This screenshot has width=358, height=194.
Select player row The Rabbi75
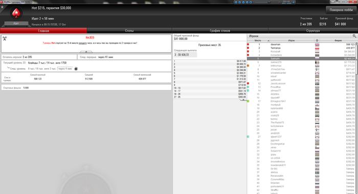[301, 122]
